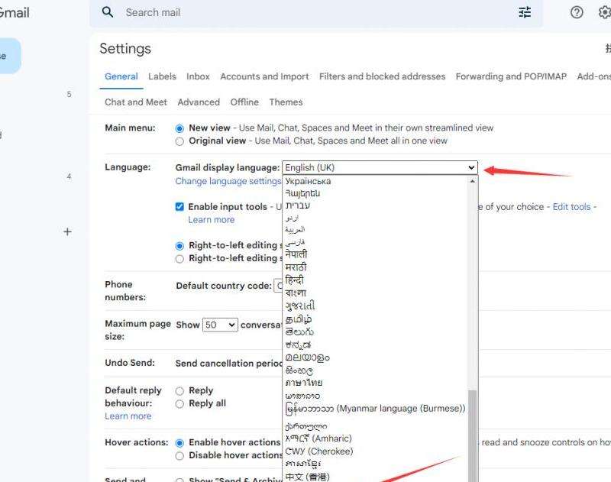Choose Enable hover actions
Screen dimensions: 611x482
[179, 442]
